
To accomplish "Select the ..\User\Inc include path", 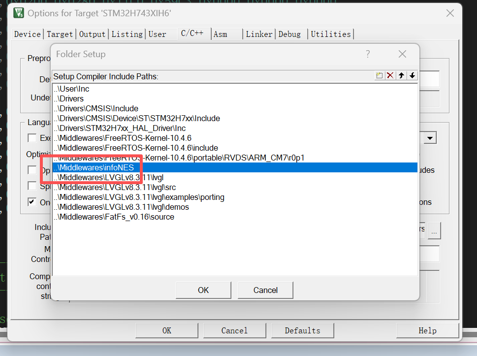I will (235, 89).
